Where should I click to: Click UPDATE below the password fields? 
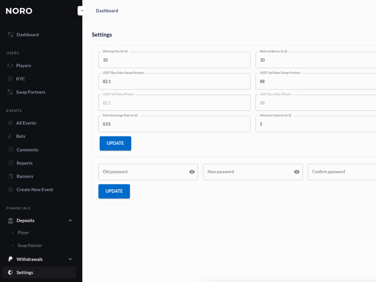114,191
